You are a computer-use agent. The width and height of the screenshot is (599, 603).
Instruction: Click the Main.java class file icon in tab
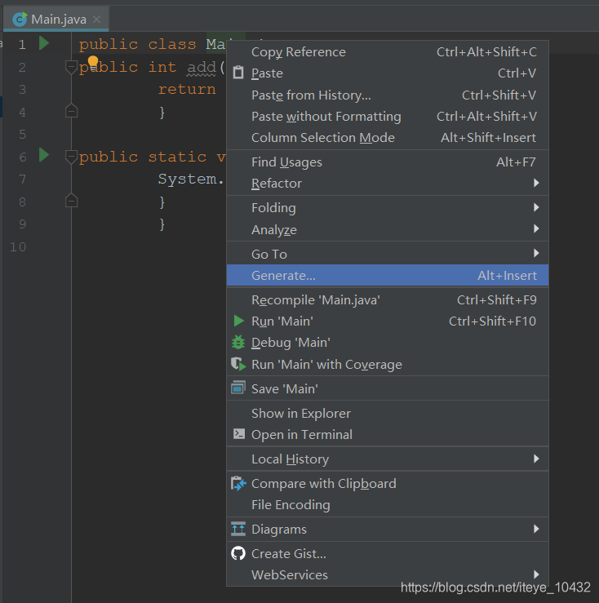coord(20,19)
